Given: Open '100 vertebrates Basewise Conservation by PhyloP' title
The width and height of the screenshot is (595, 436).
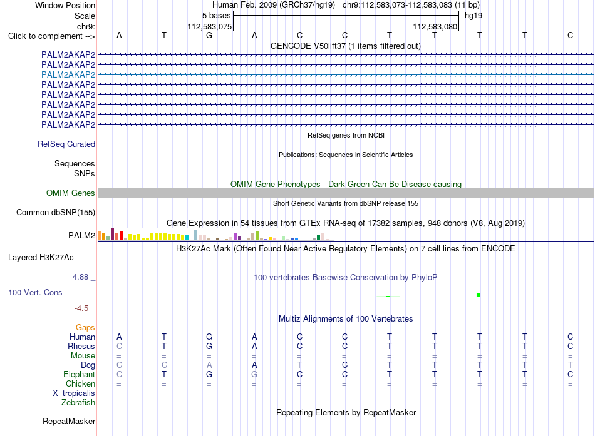Looking at the screenshot, I should [x=346, y=278].
